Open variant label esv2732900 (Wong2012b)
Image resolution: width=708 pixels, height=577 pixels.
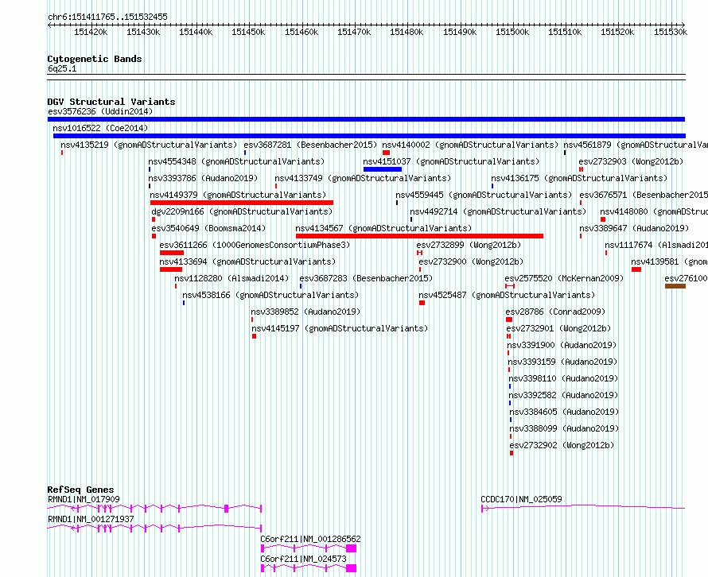(x=471, y=261)
